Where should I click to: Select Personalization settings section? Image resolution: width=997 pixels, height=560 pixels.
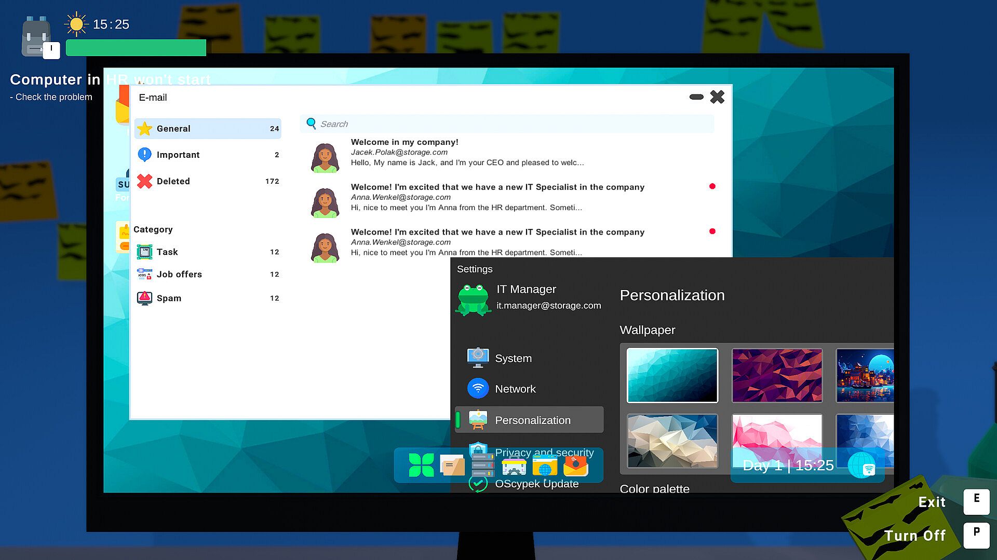[529, 420]
